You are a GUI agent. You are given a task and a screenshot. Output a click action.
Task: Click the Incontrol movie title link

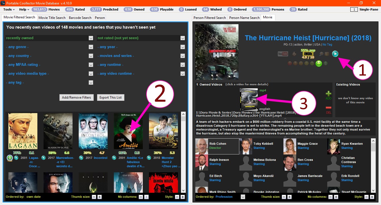[100, 158]
